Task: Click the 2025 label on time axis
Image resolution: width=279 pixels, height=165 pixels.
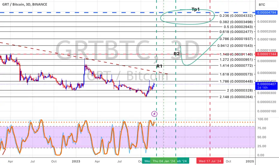Action: pos(250,161)
